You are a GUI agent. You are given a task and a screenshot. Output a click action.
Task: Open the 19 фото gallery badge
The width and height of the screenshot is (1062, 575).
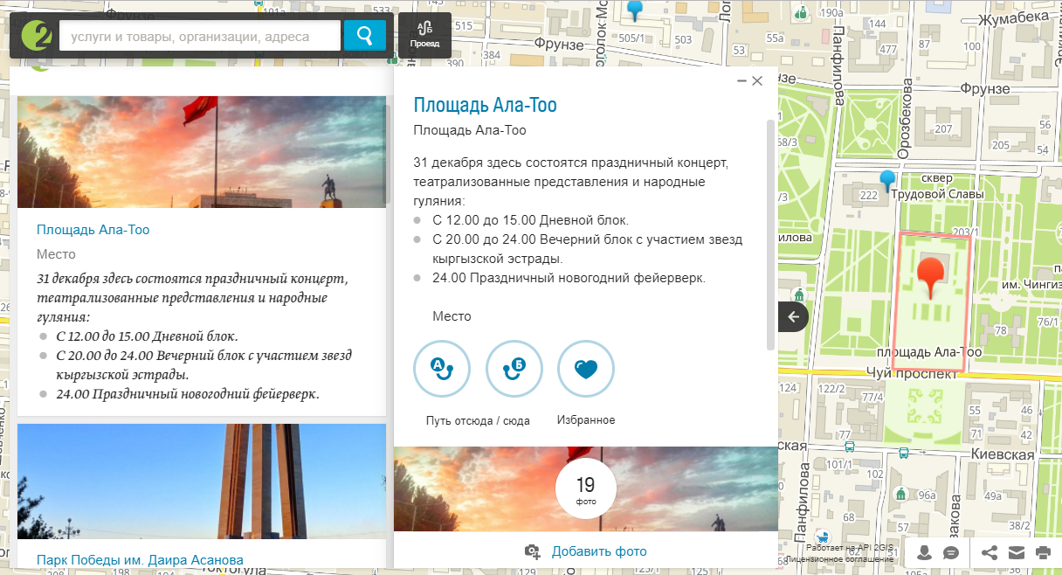pyautogui.click(x=586, y=488)
